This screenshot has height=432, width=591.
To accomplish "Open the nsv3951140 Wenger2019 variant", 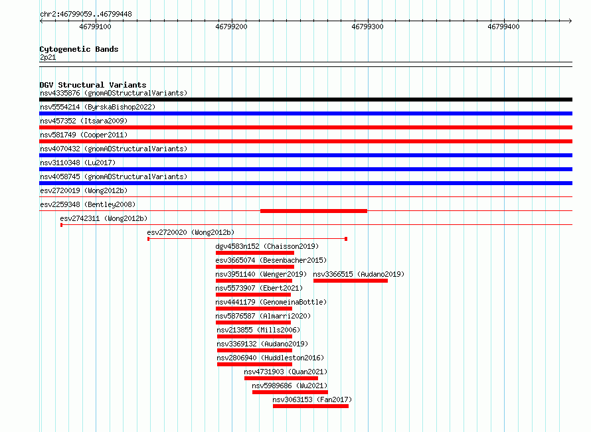I will [x=261, y=274].
